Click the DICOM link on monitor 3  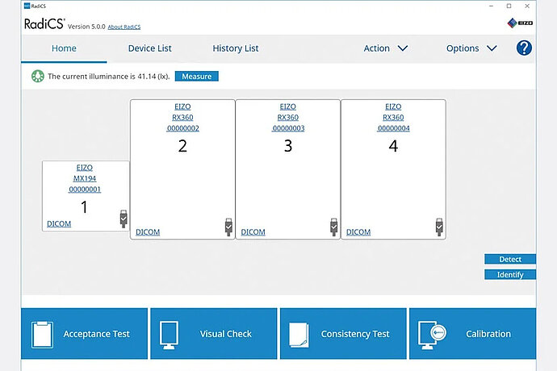(253, 232)
